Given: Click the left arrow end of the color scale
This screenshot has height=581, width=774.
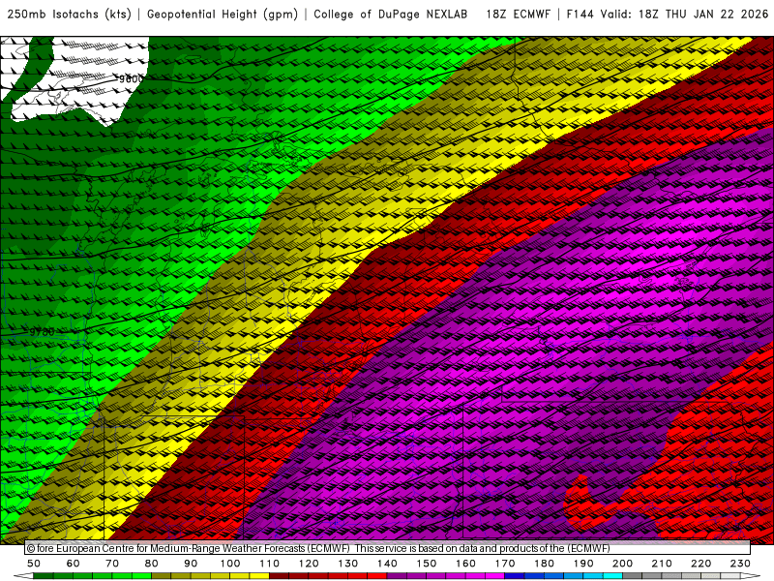Looking at the screenshot, I should (x=23, y=576).
